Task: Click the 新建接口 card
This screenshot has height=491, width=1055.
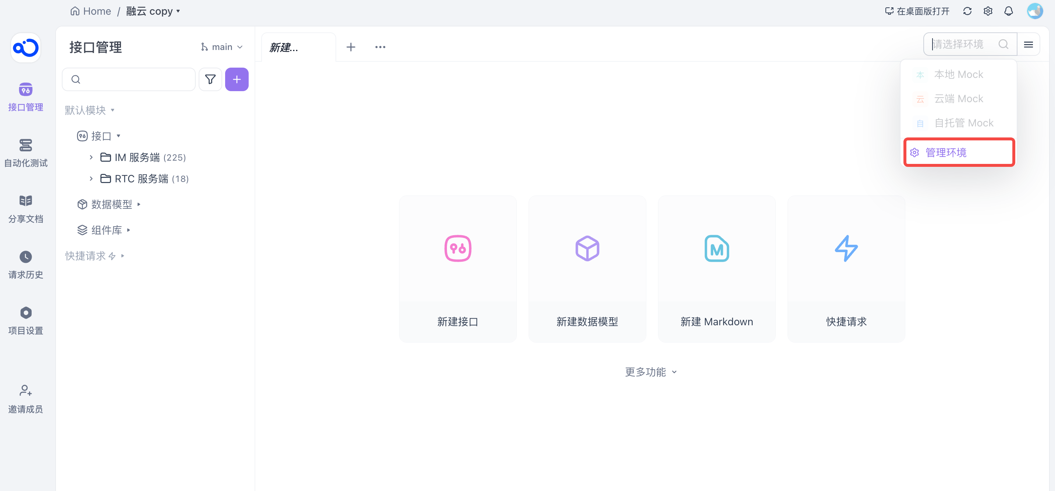Action: [x=458, y=269]
